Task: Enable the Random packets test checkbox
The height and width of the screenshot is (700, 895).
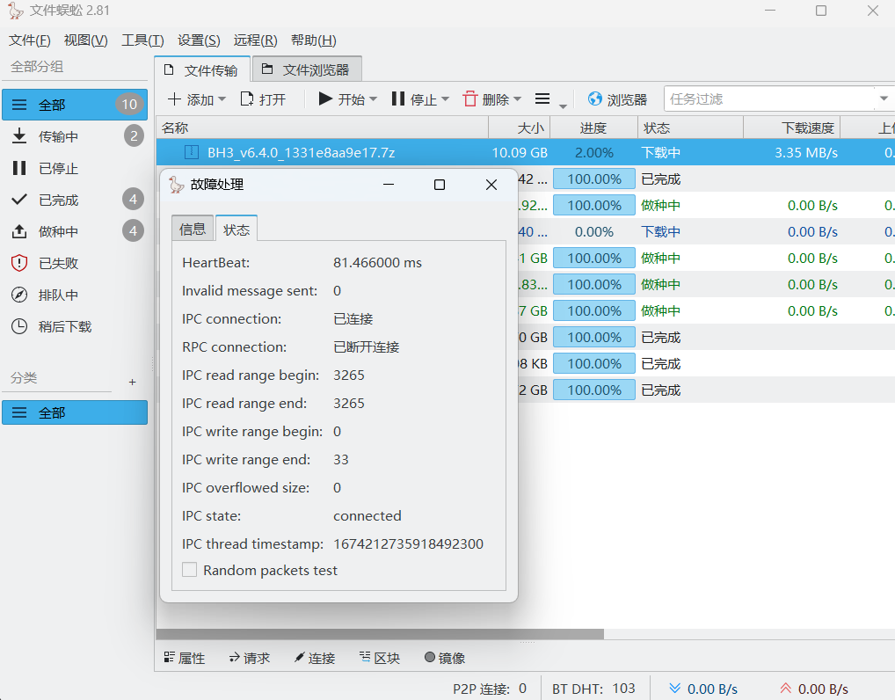Action: tap(190, 570)
